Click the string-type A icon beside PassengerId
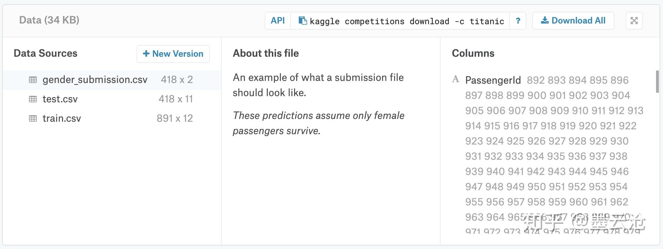Viewport: 663px width, 249px height. click(456, 79)
